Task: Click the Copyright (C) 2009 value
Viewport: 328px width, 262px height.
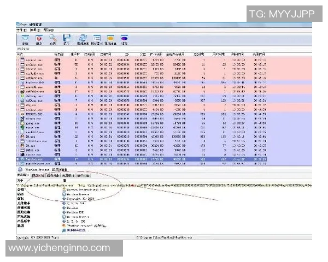Action: pos(80,199)
